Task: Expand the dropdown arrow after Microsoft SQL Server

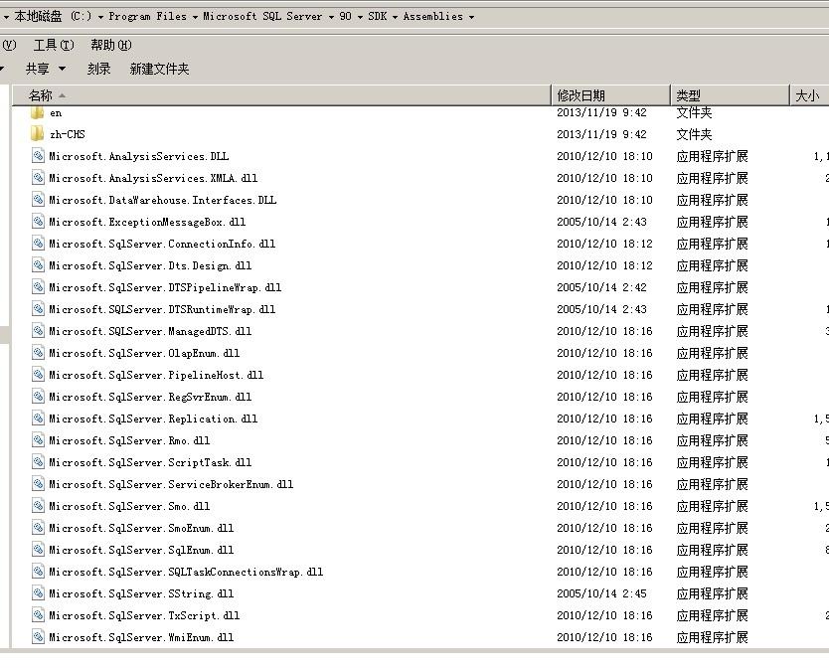Action: [x=331, y=17]
